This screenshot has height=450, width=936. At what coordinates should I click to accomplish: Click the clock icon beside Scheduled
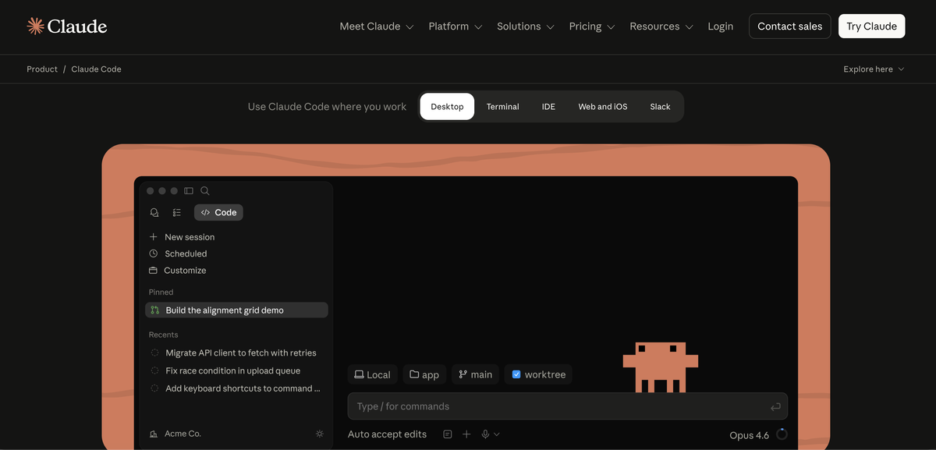tap(153, 253)
